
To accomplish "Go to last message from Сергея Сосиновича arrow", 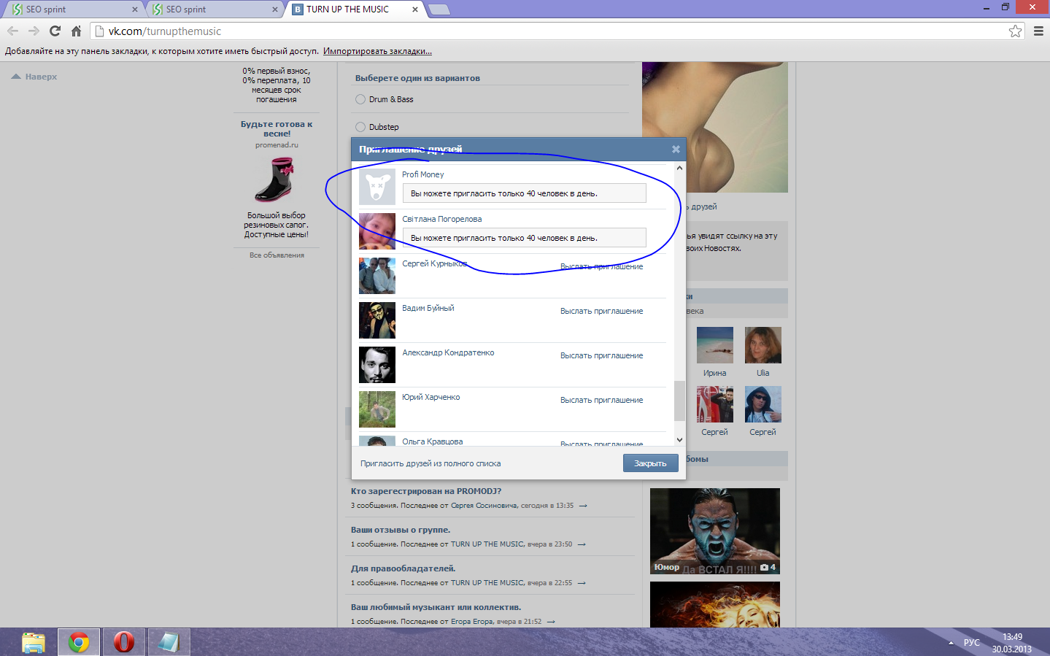I will tap(583, 506).
